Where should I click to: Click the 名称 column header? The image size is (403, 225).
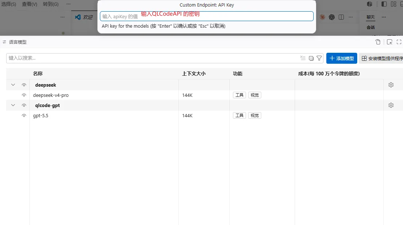click(x=38, y=74)
